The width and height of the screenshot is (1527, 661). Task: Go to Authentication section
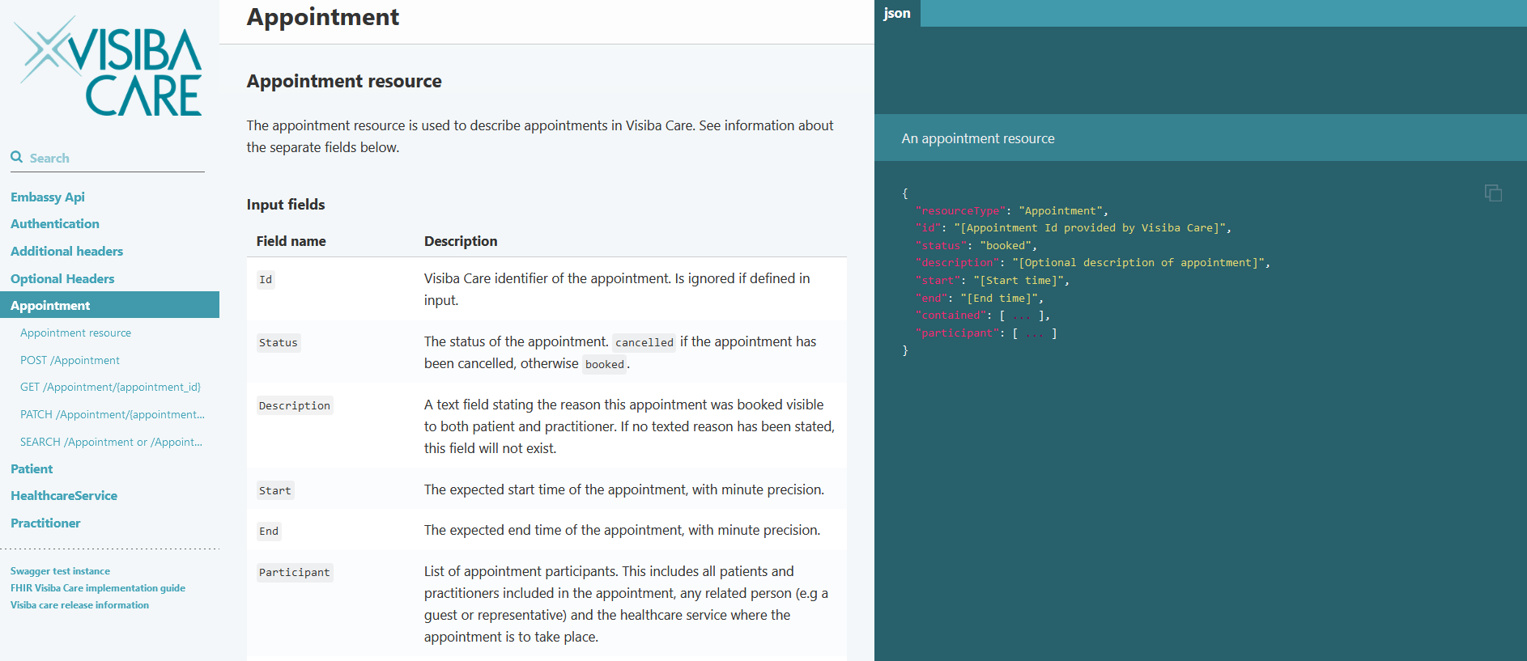(55, 223)
